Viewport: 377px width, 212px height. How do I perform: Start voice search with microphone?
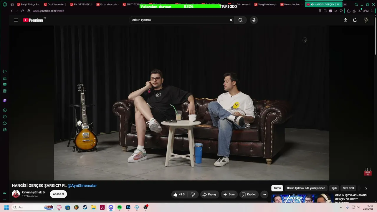click(x=254, y=20)
